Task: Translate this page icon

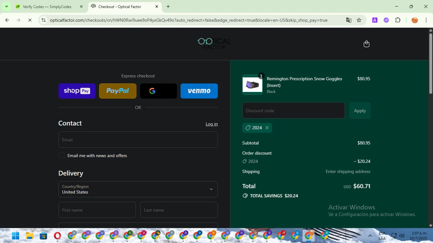Action: [349, 20]
